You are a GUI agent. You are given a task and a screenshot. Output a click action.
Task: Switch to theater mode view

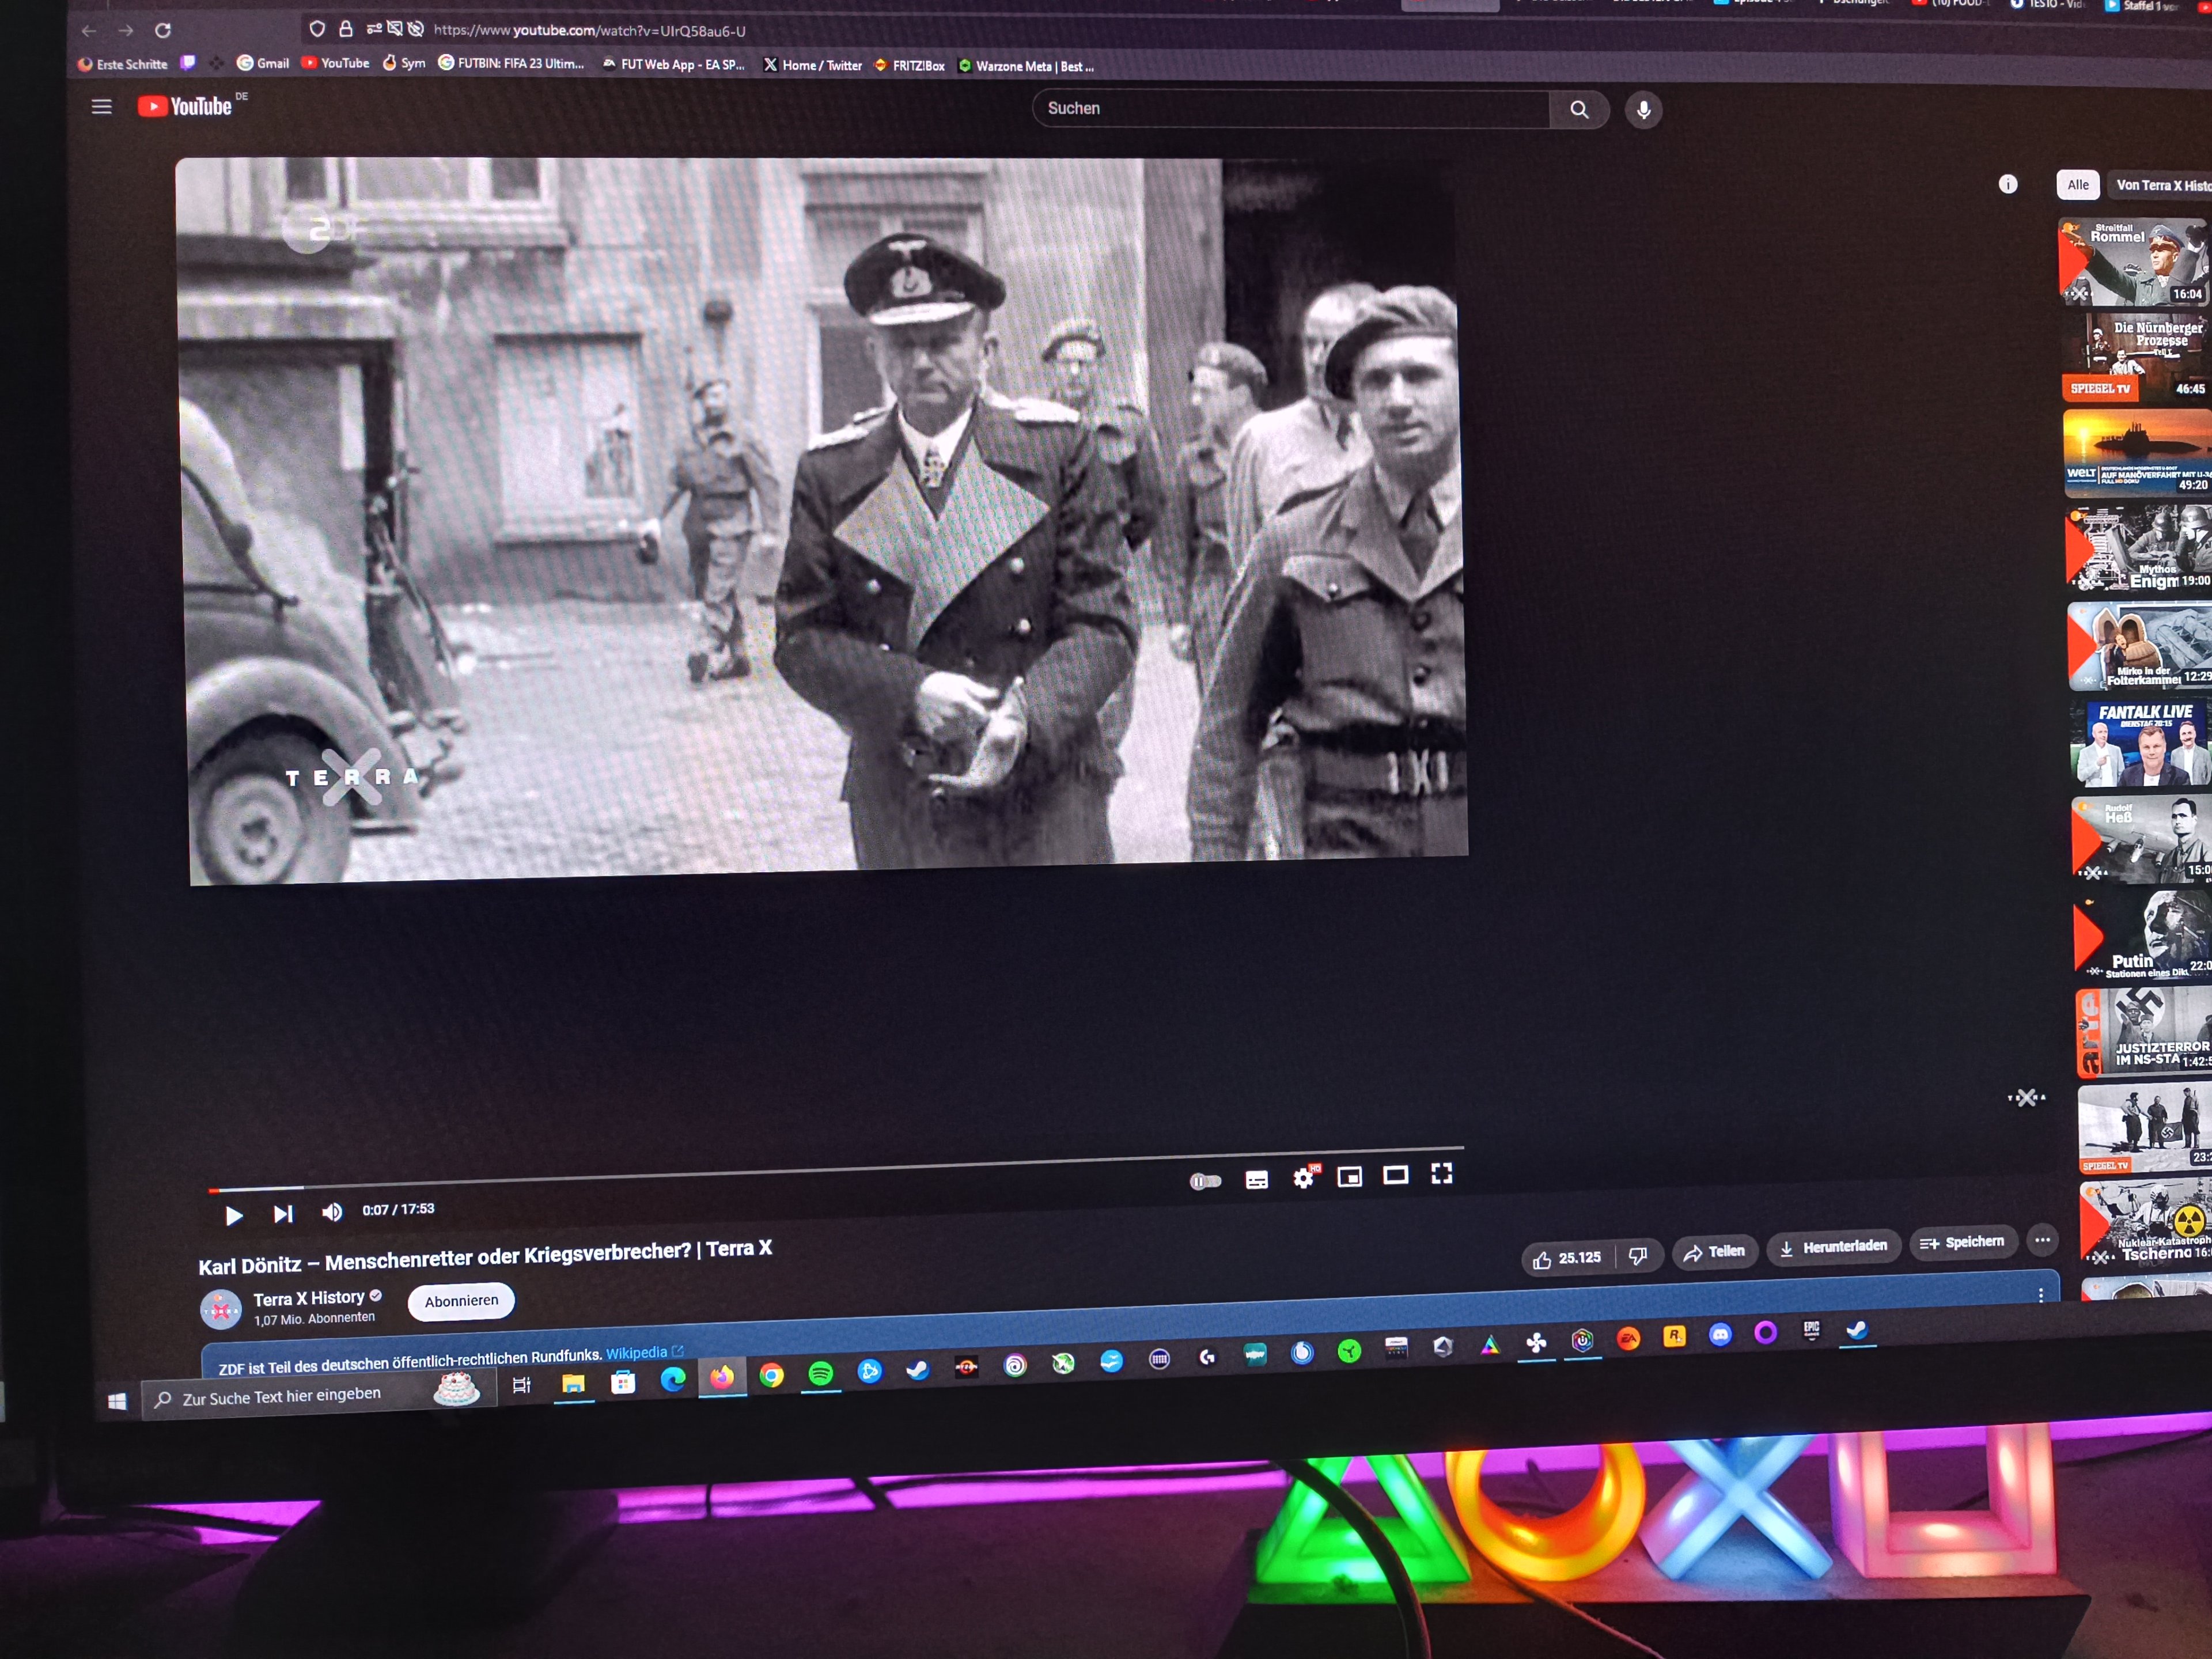1396,1175
